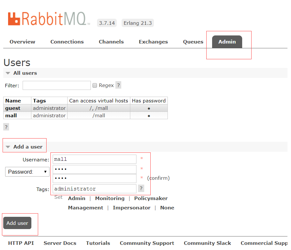291x250 pixels.
Task: Set tag to Policymaker
Action: coord(151,198)
